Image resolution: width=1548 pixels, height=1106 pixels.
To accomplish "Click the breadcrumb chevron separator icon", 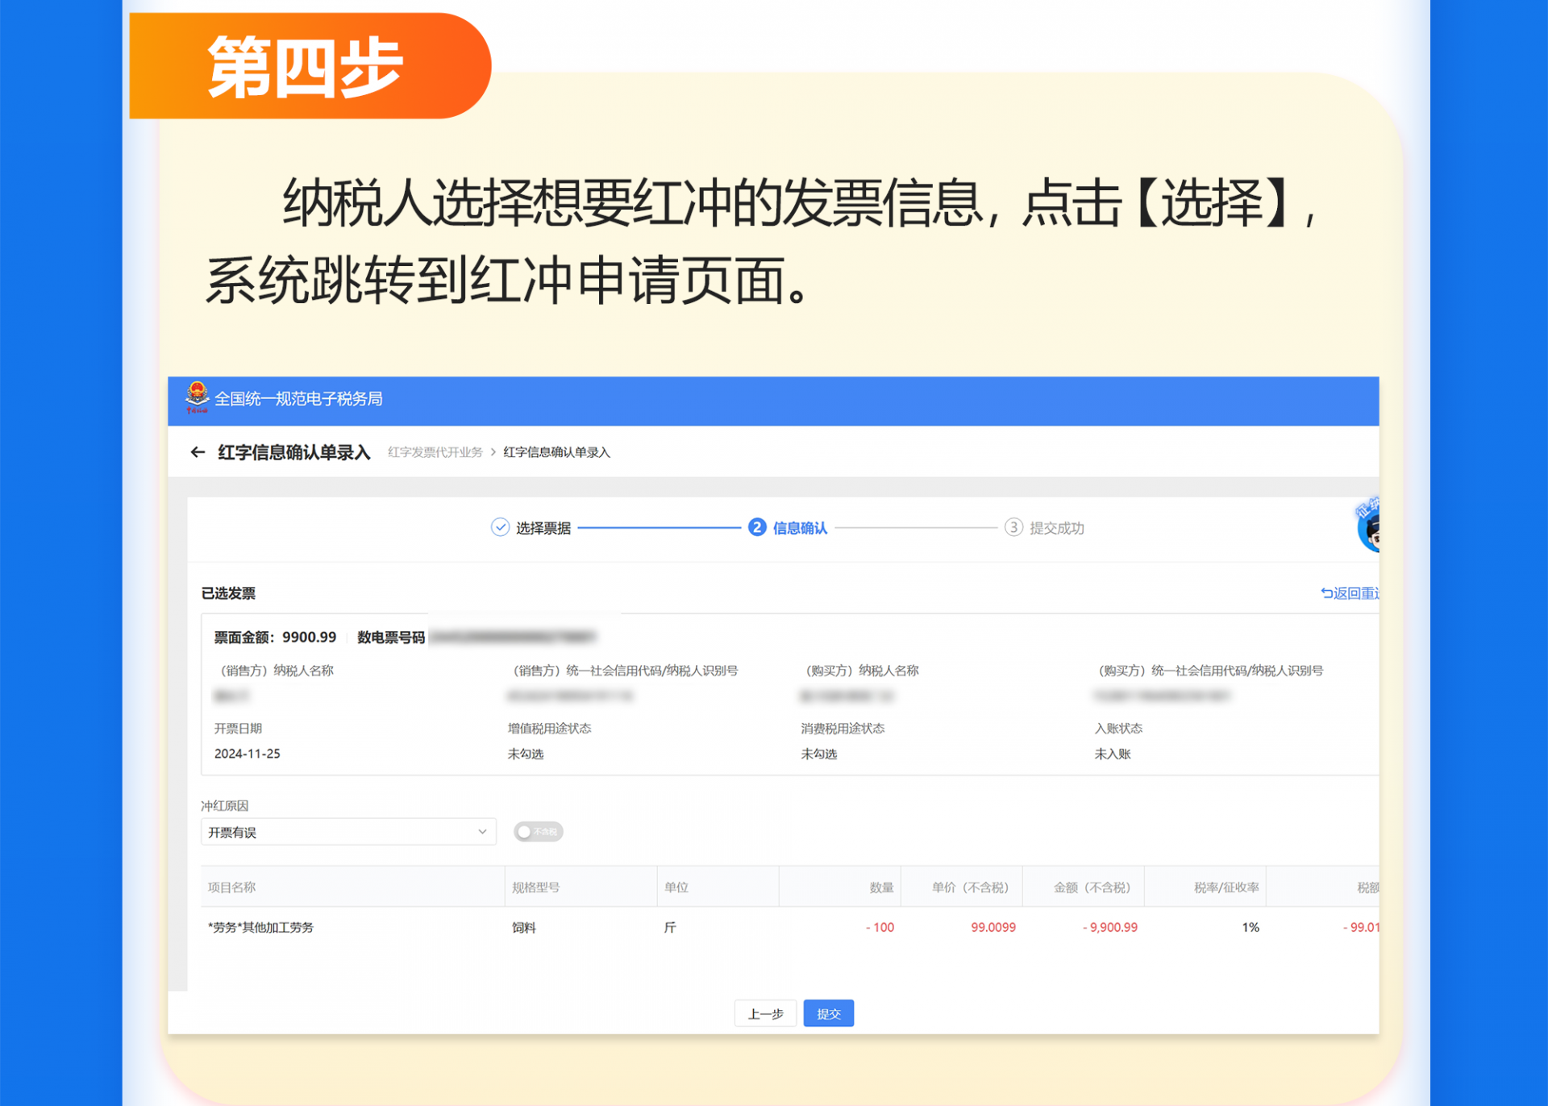I will click(x=493, y=452).
